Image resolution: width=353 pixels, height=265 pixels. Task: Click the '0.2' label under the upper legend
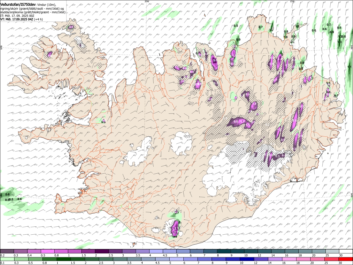pyautogui.click(x=2, y=255)
